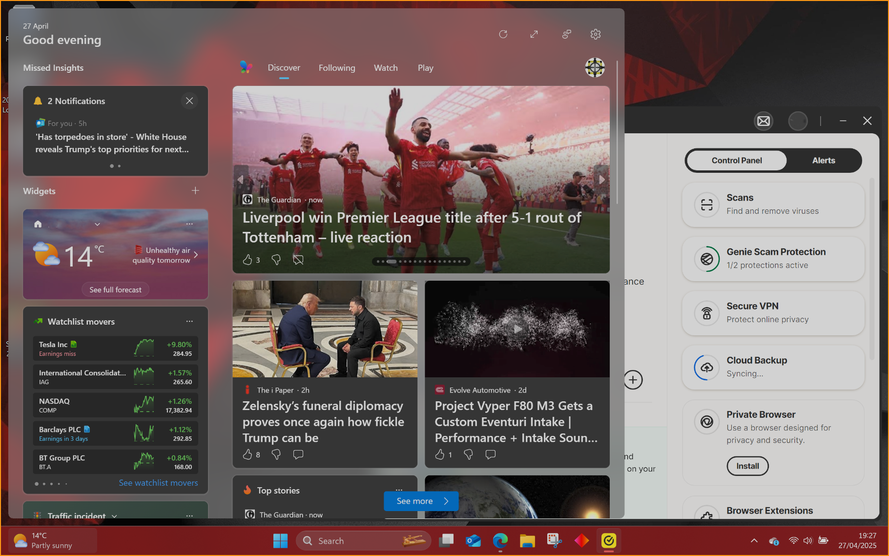
Task: Open International Consolidat... IAG row
Action: (x=115, y=377)
